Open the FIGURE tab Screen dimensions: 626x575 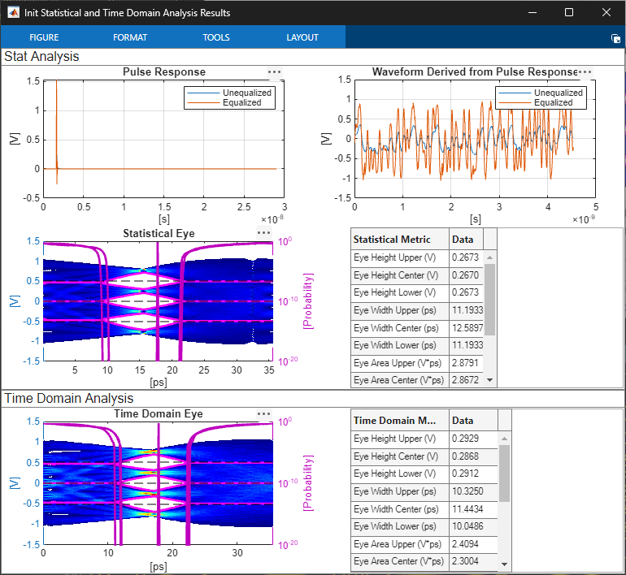[44, 37]
